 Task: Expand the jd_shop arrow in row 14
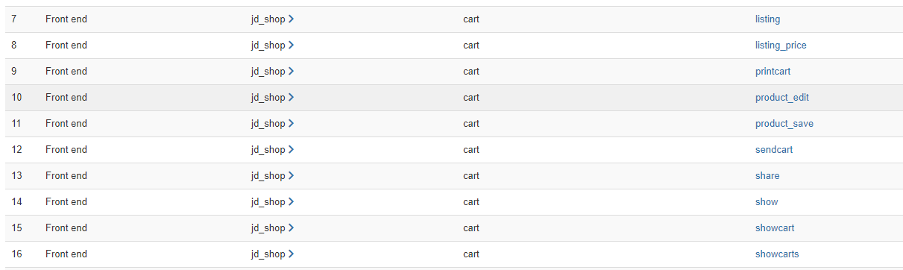click(x=291, y=202)
